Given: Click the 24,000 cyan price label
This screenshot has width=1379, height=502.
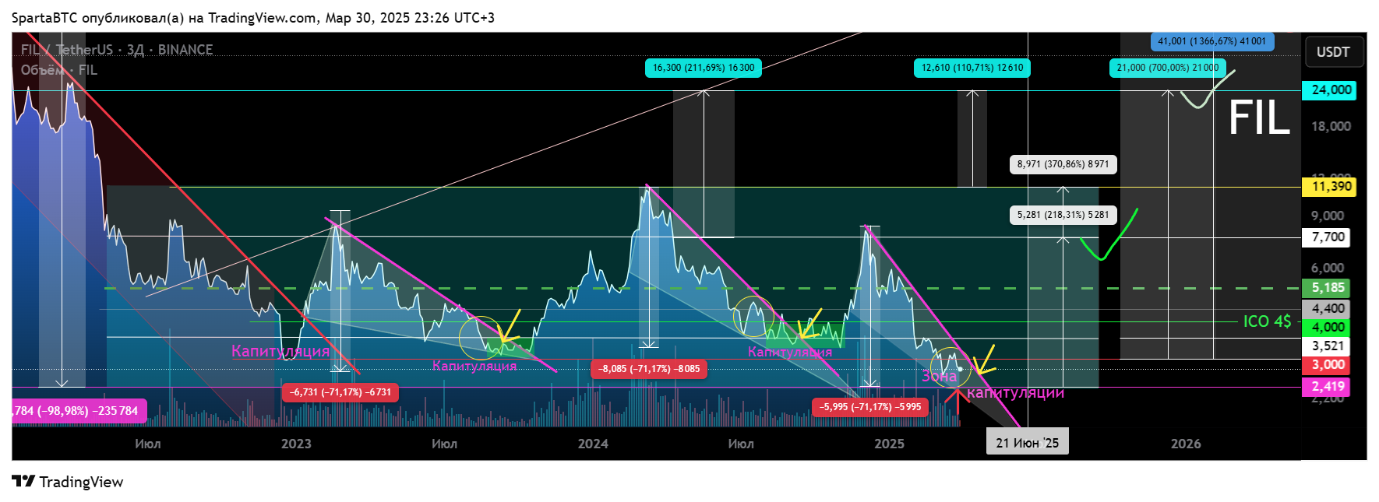Looking at the screenshot, I should [x=1329, y=90].
